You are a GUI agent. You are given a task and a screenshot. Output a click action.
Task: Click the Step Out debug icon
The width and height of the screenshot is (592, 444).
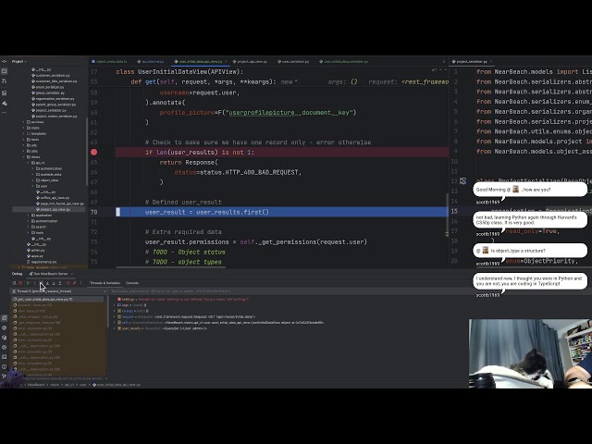coord(60,283)
